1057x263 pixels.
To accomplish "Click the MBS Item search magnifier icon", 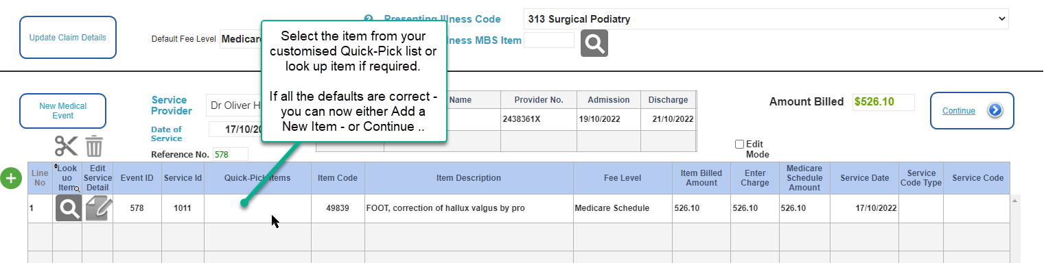I will coord(594,43).
